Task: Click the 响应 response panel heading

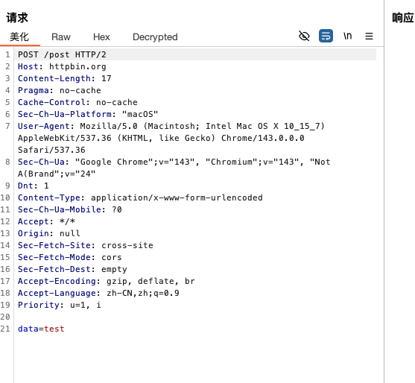Action: 402,18
